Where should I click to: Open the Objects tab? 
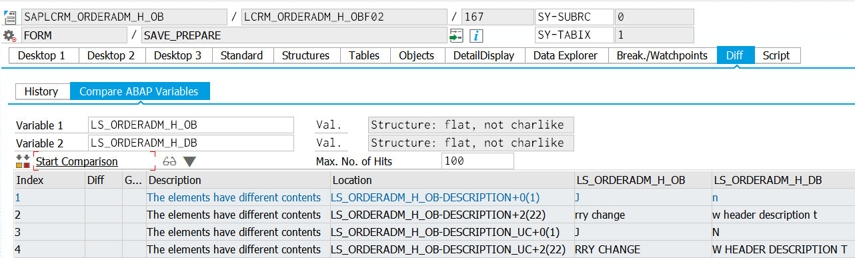[417, 55]
